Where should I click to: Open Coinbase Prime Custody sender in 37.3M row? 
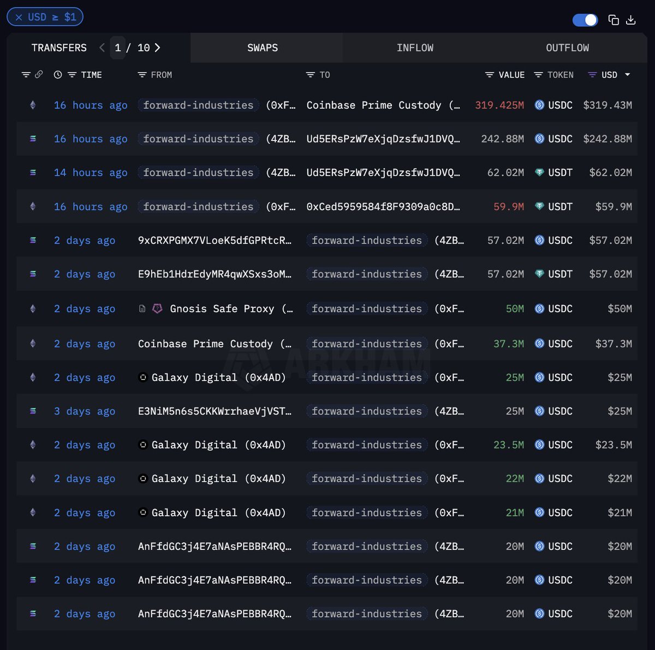click(x=215, y=344)
